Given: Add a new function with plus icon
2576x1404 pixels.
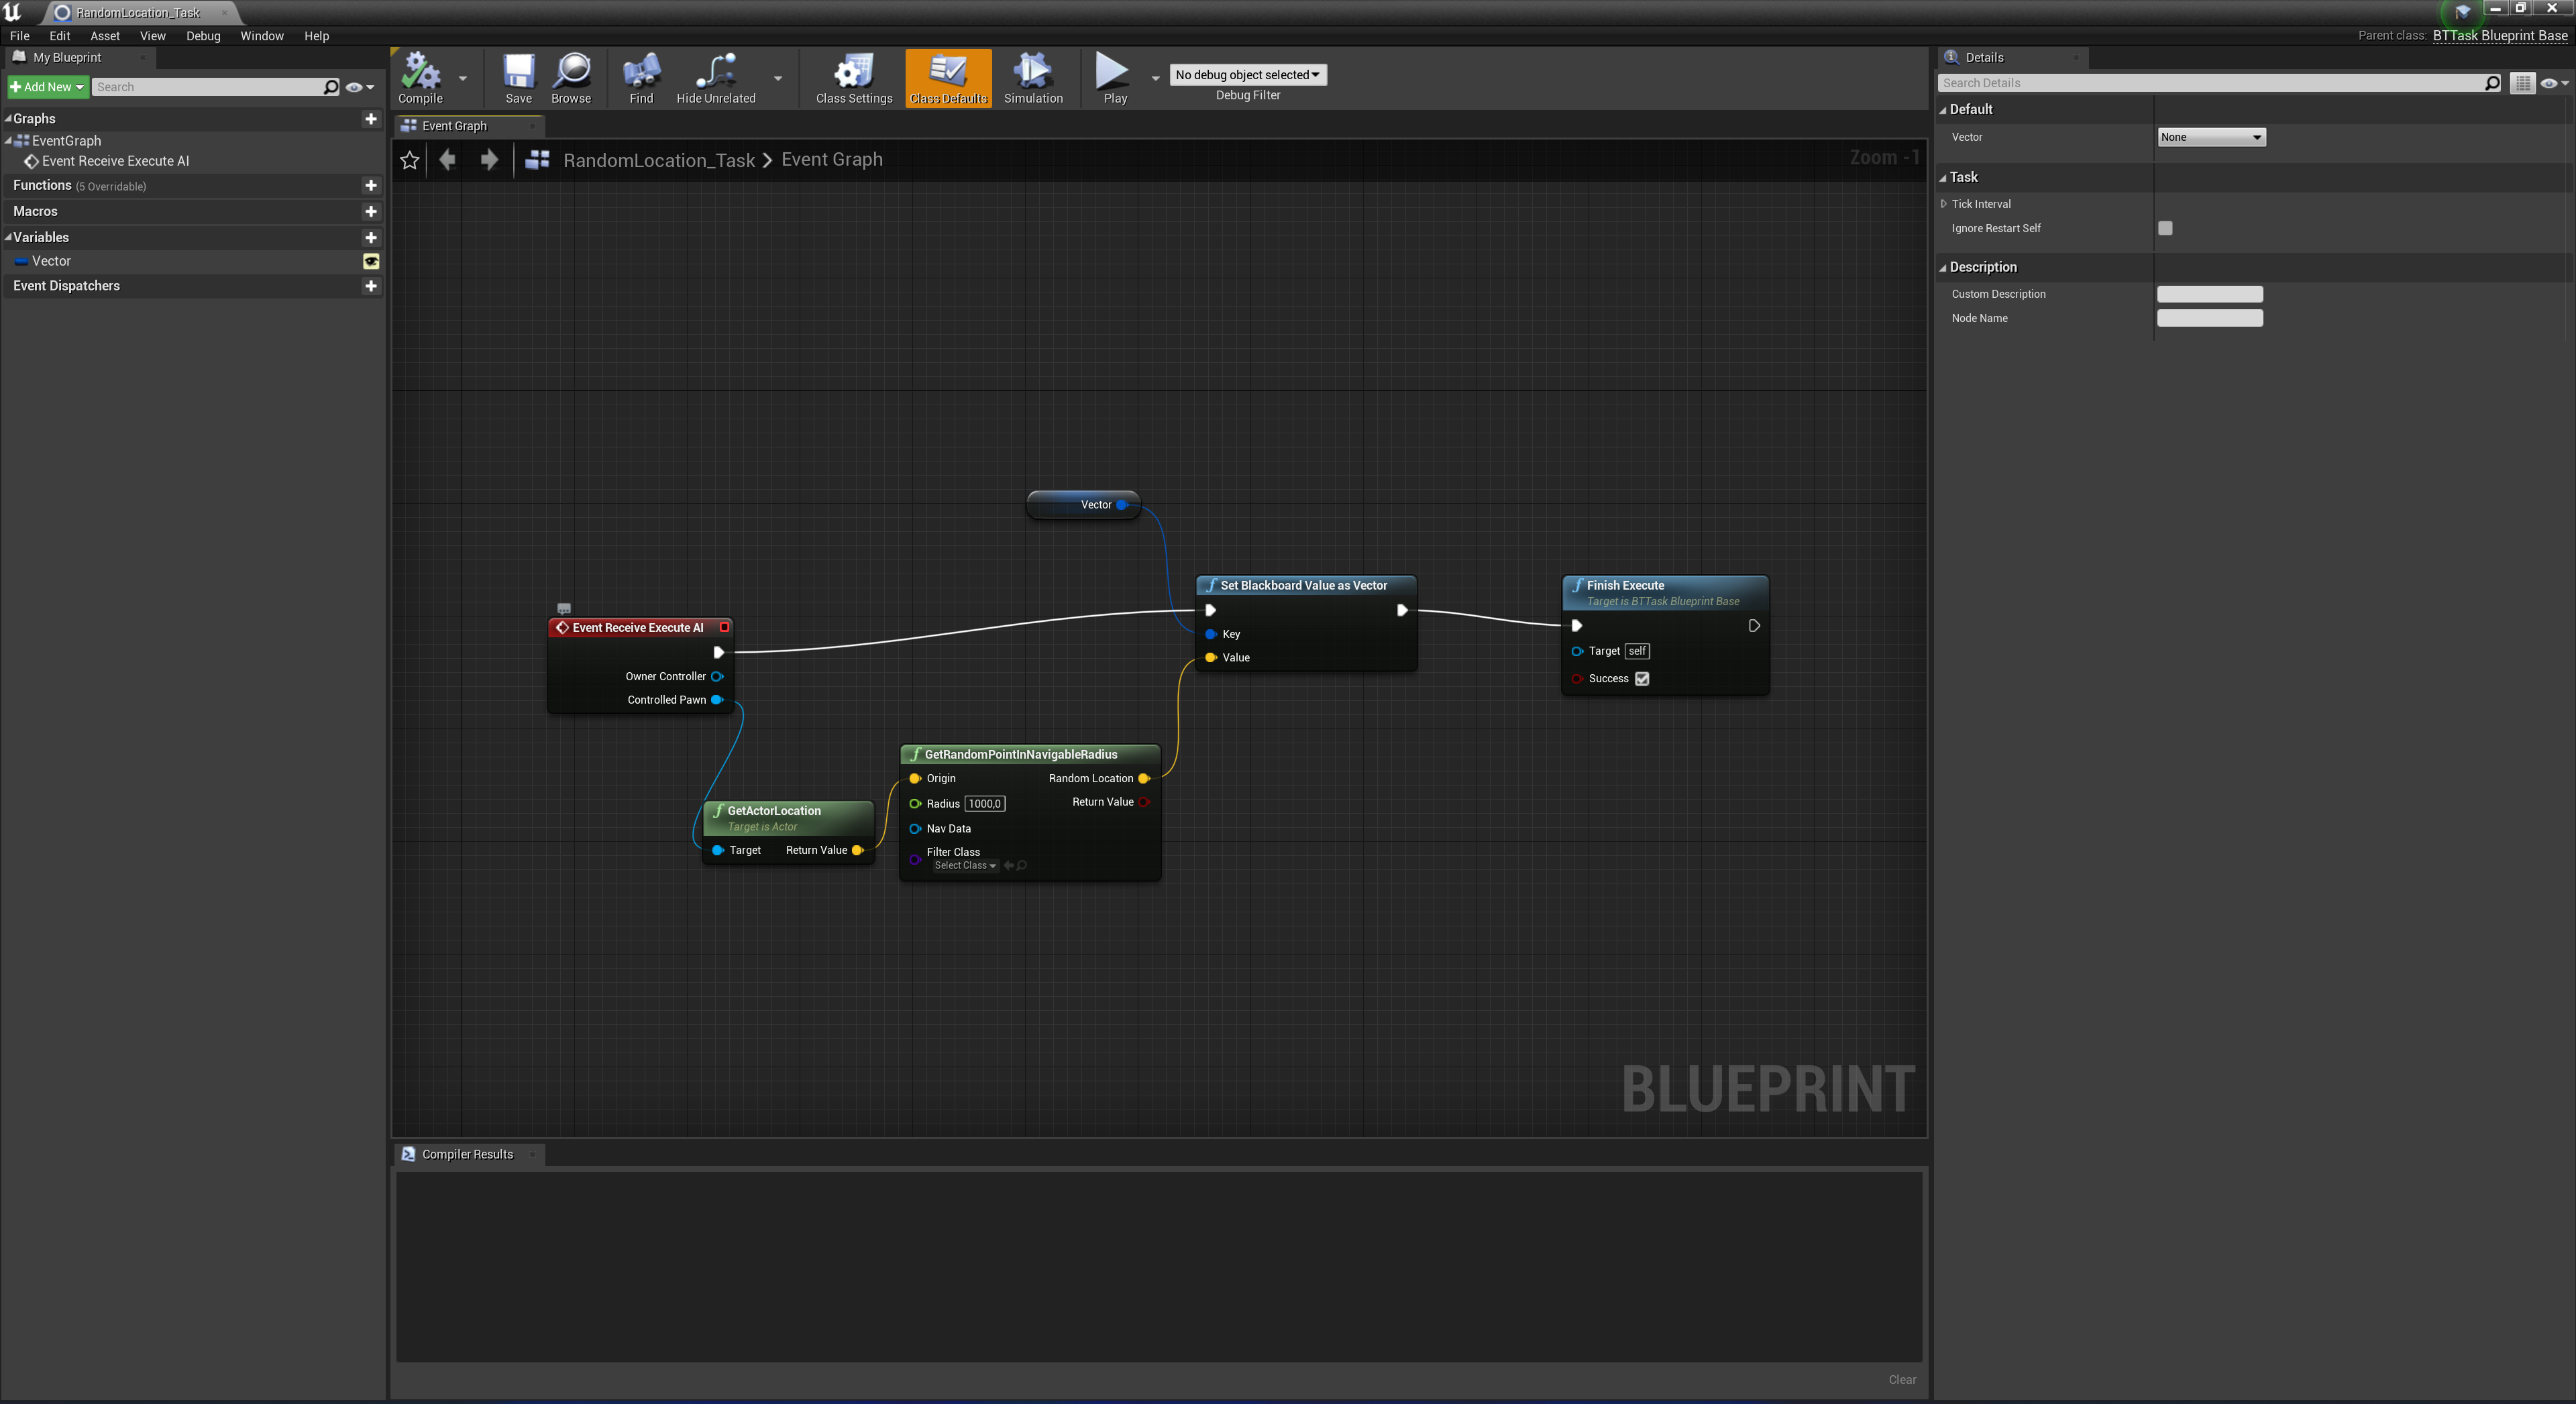Looking at the screenshot, I should pyautogui.click(x=371, y=186).
